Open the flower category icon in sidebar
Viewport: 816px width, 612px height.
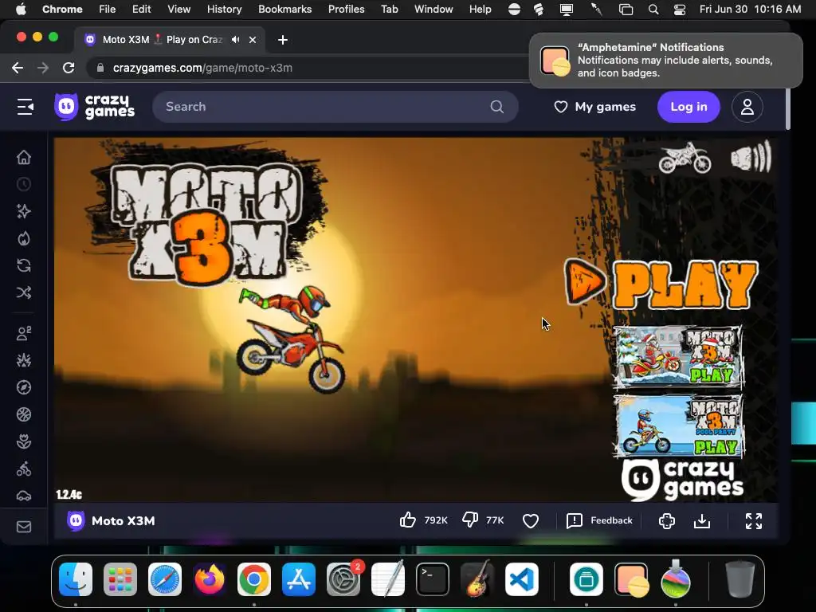click(24, 441)
